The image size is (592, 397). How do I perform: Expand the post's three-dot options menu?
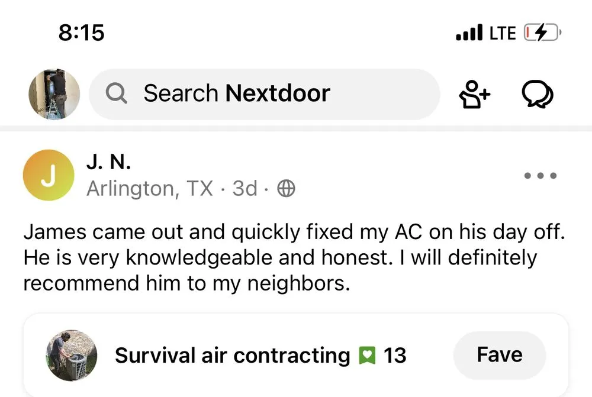click(x=540, y=176)
